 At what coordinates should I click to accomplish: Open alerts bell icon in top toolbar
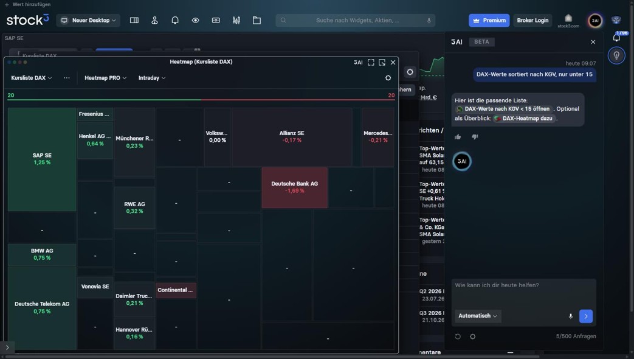tap(175, 20)
